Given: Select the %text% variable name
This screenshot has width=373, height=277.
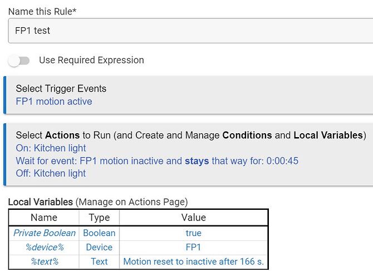Looking at the screenshot, I should (44, 261).
